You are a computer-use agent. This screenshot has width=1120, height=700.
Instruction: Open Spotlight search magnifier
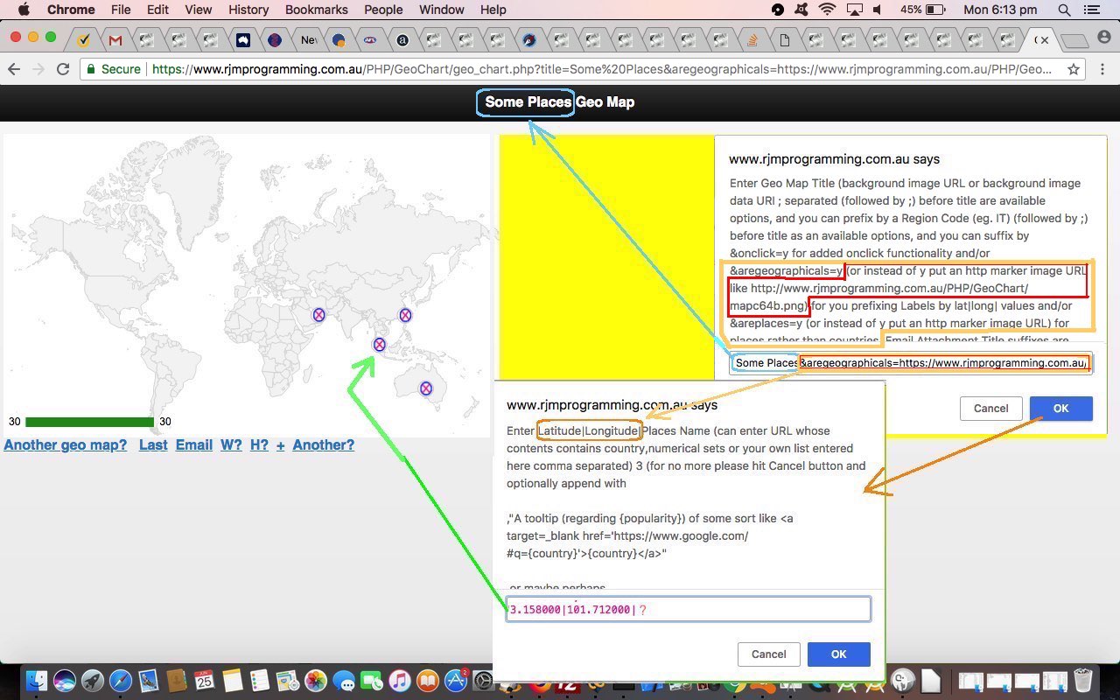pyautogui.click(x=1064, y=10)
